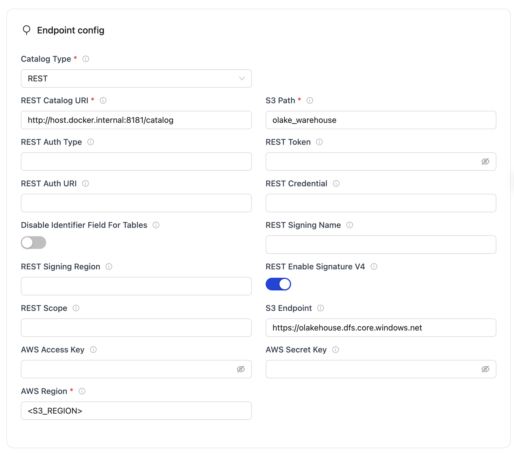Edit the AWS Region placeholder value

point(136,411)
